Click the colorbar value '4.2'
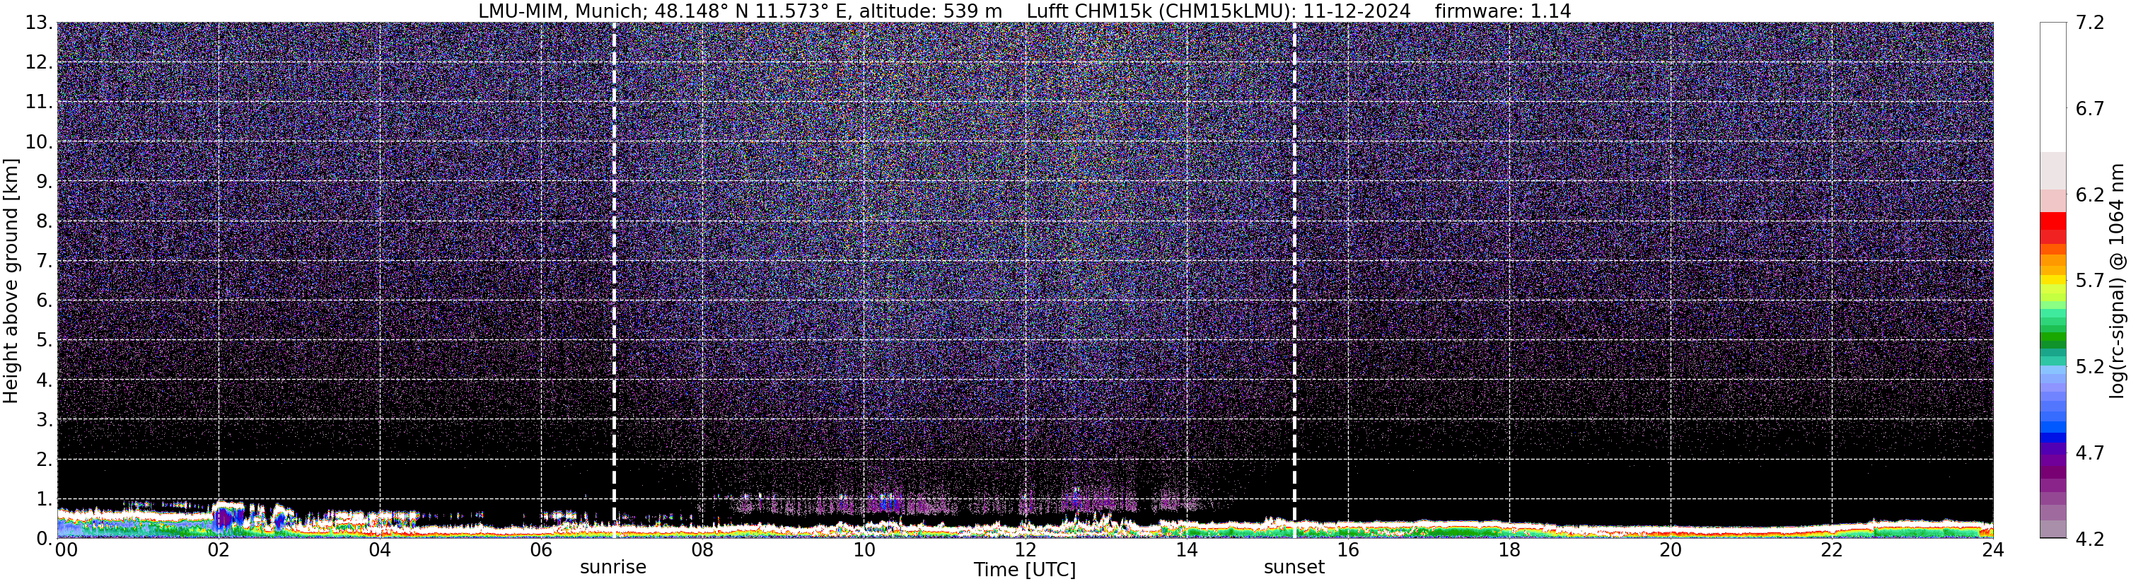 [2090, 539]
